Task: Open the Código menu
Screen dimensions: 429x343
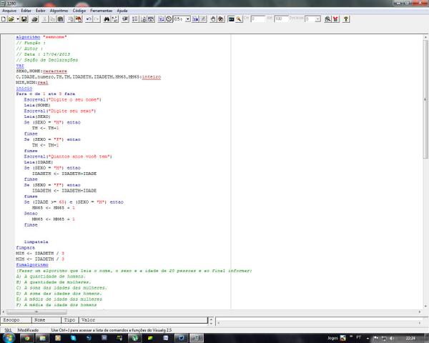Action: click(x=79, y=11)
